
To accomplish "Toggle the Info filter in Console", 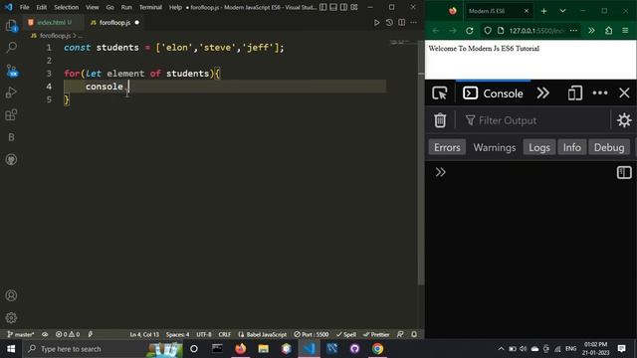I will pos(571,147).
